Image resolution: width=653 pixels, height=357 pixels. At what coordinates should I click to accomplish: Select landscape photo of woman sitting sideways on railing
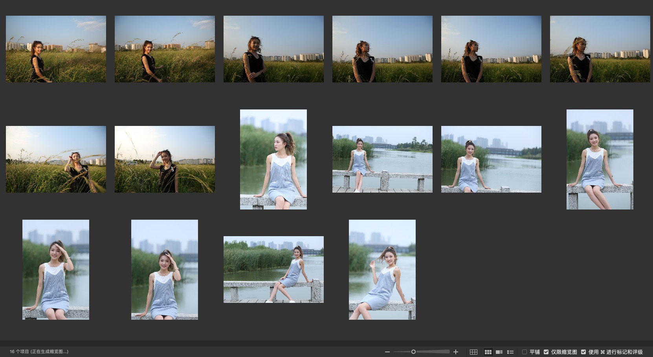tap(273, 270)
